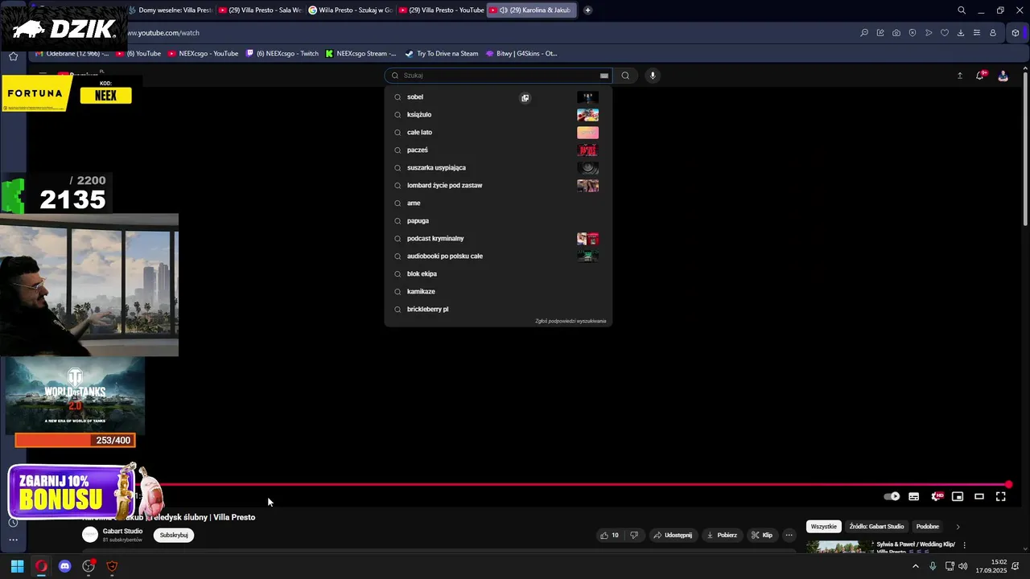Viewport: 1030px width, 579px height.
Task: Enable theater mode on the player
Action: coord(979,497)
